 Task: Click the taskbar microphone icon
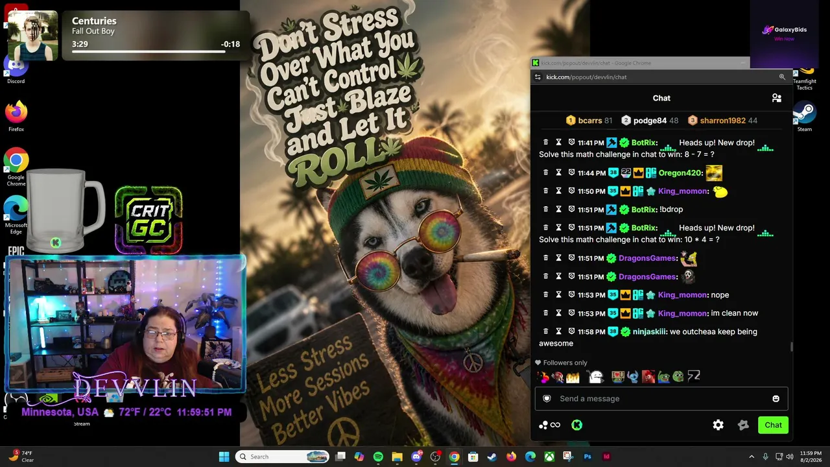[766, 457]
